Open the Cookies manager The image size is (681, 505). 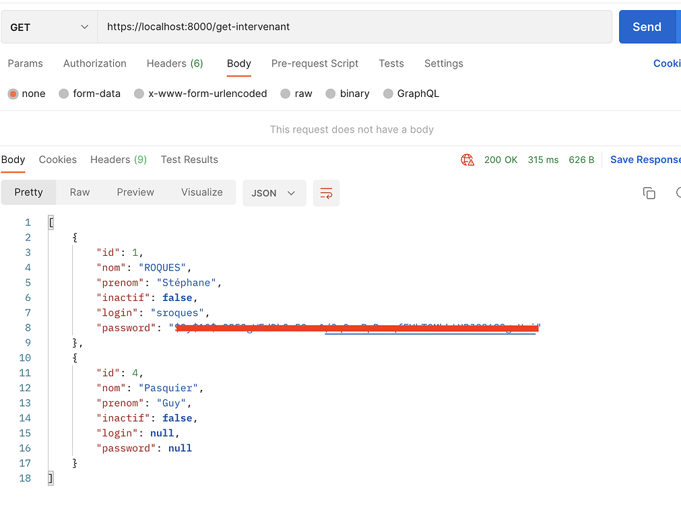click(x=666, y=63)
